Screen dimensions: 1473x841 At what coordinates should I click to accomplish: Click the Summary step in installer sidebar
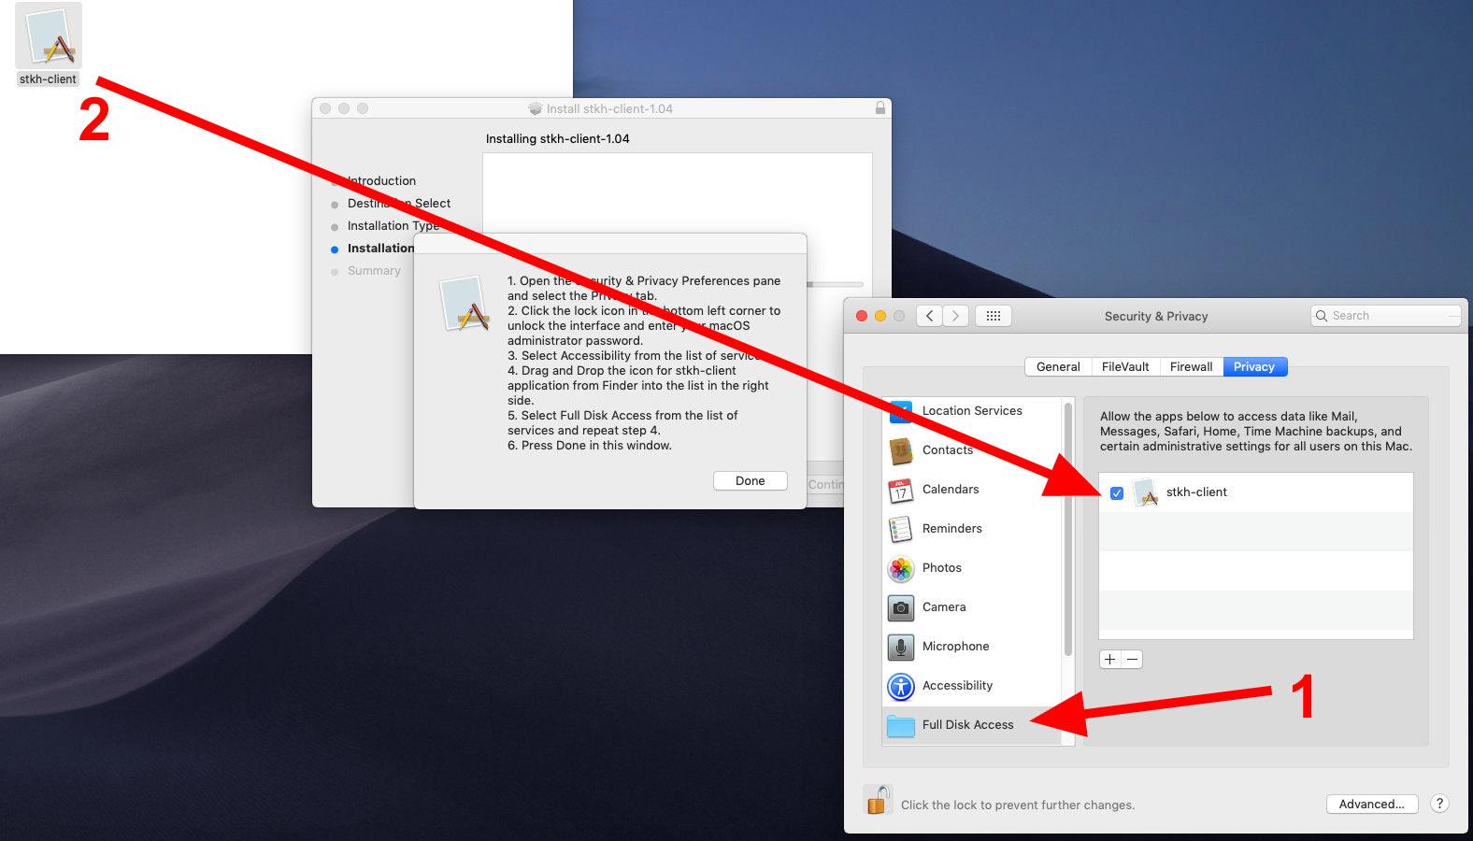(374, 271)
